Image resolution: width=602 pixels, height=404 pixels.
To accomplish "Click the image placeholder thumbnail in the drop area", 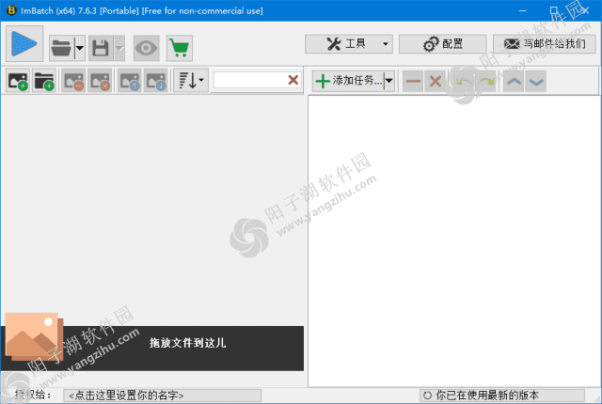I will point(34,336).
